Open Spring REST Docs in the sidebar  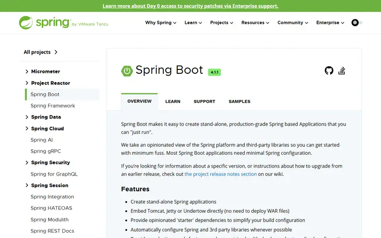tap(52, 231)
